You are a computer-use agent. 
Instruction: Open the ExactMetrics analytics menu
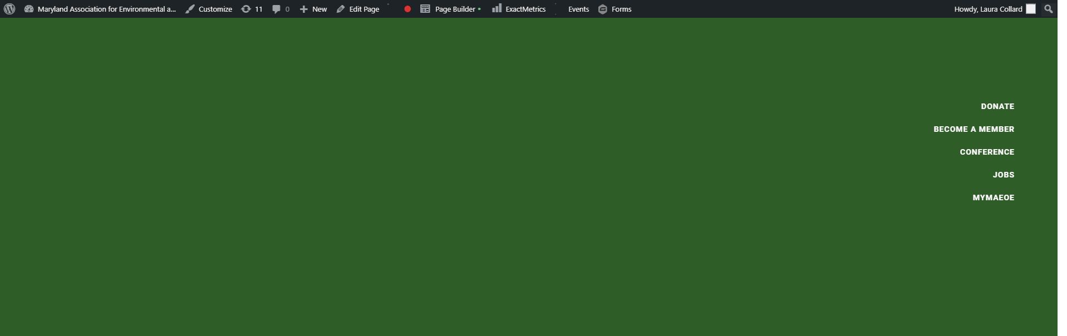(519, 9)
